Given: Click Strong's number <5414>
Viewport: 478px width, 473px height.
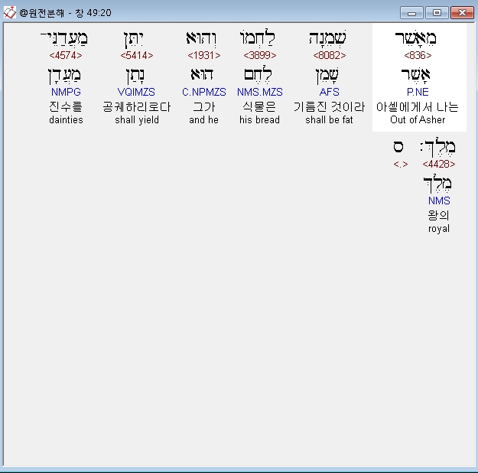Looking at the screenshot, I should point(137,56).
